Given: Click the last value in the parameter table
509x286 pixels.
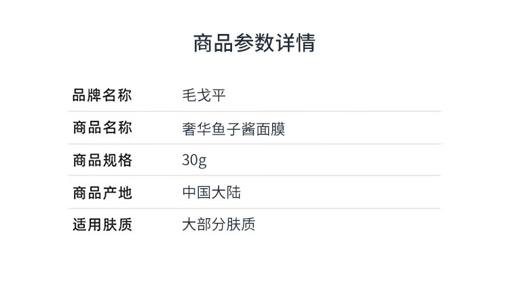Looking at the screenshot, I should click(x=219, y=225).
